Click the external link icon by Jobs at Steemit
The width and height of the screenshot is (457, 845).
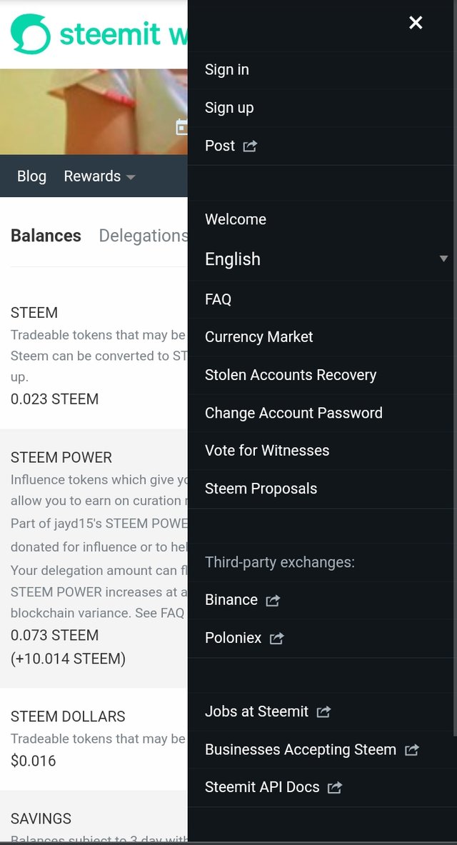pos(323,712)
